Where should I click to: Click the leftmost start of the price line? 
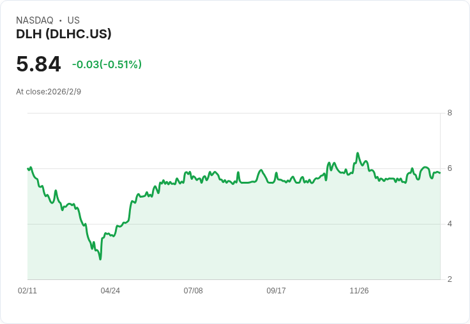pos(27,168)
